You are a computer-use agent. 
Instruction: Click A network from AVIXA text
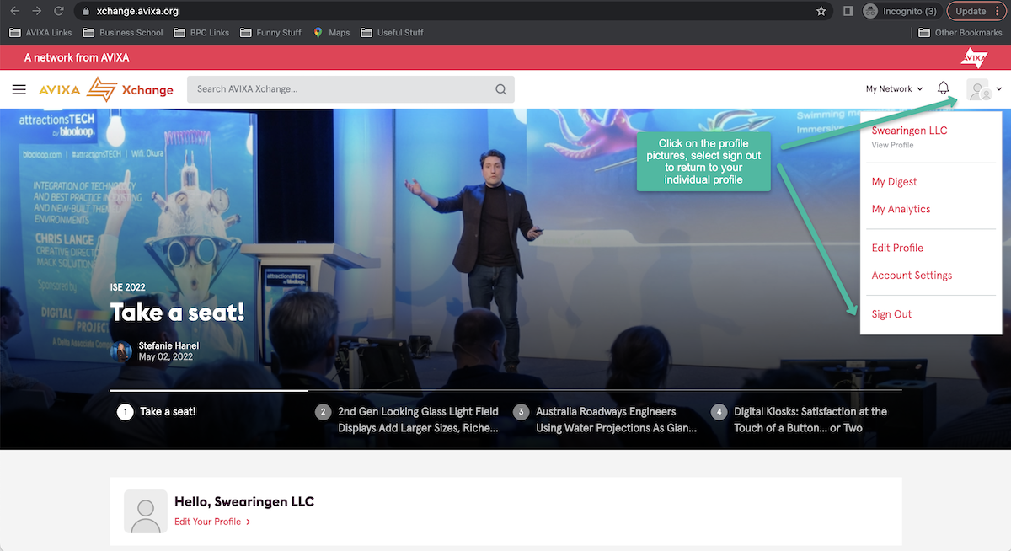[x=77, y=57]
